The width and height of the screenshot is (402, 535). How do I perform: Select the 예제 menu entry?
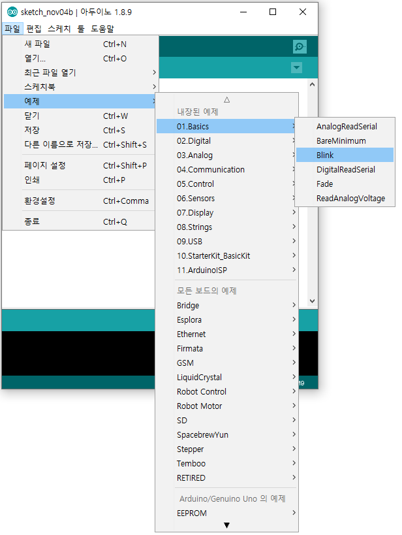80,101
